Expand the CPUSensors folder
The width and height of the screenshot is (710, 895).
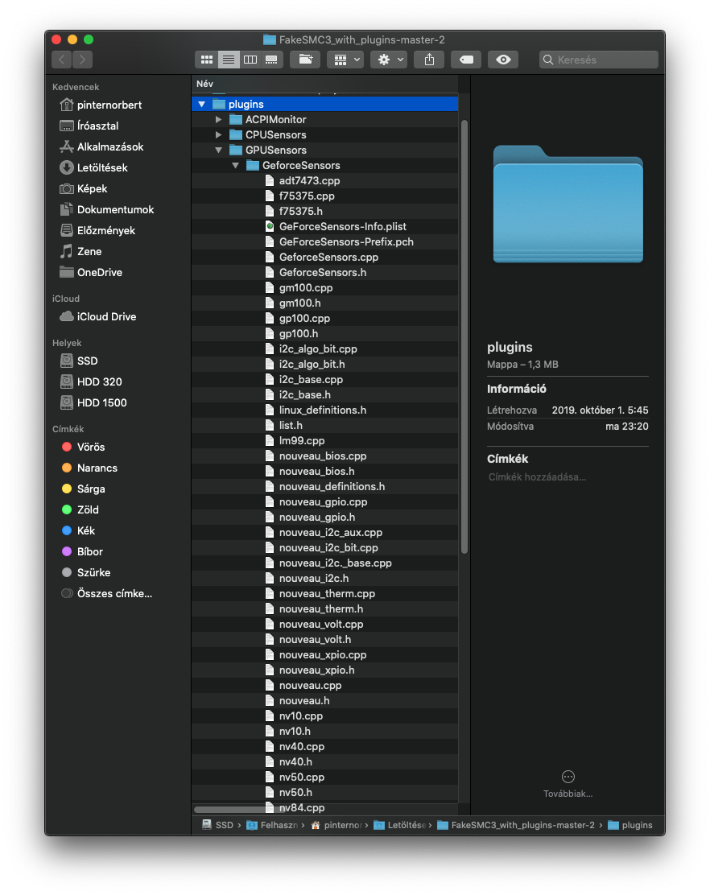click(x=218, y=134)
